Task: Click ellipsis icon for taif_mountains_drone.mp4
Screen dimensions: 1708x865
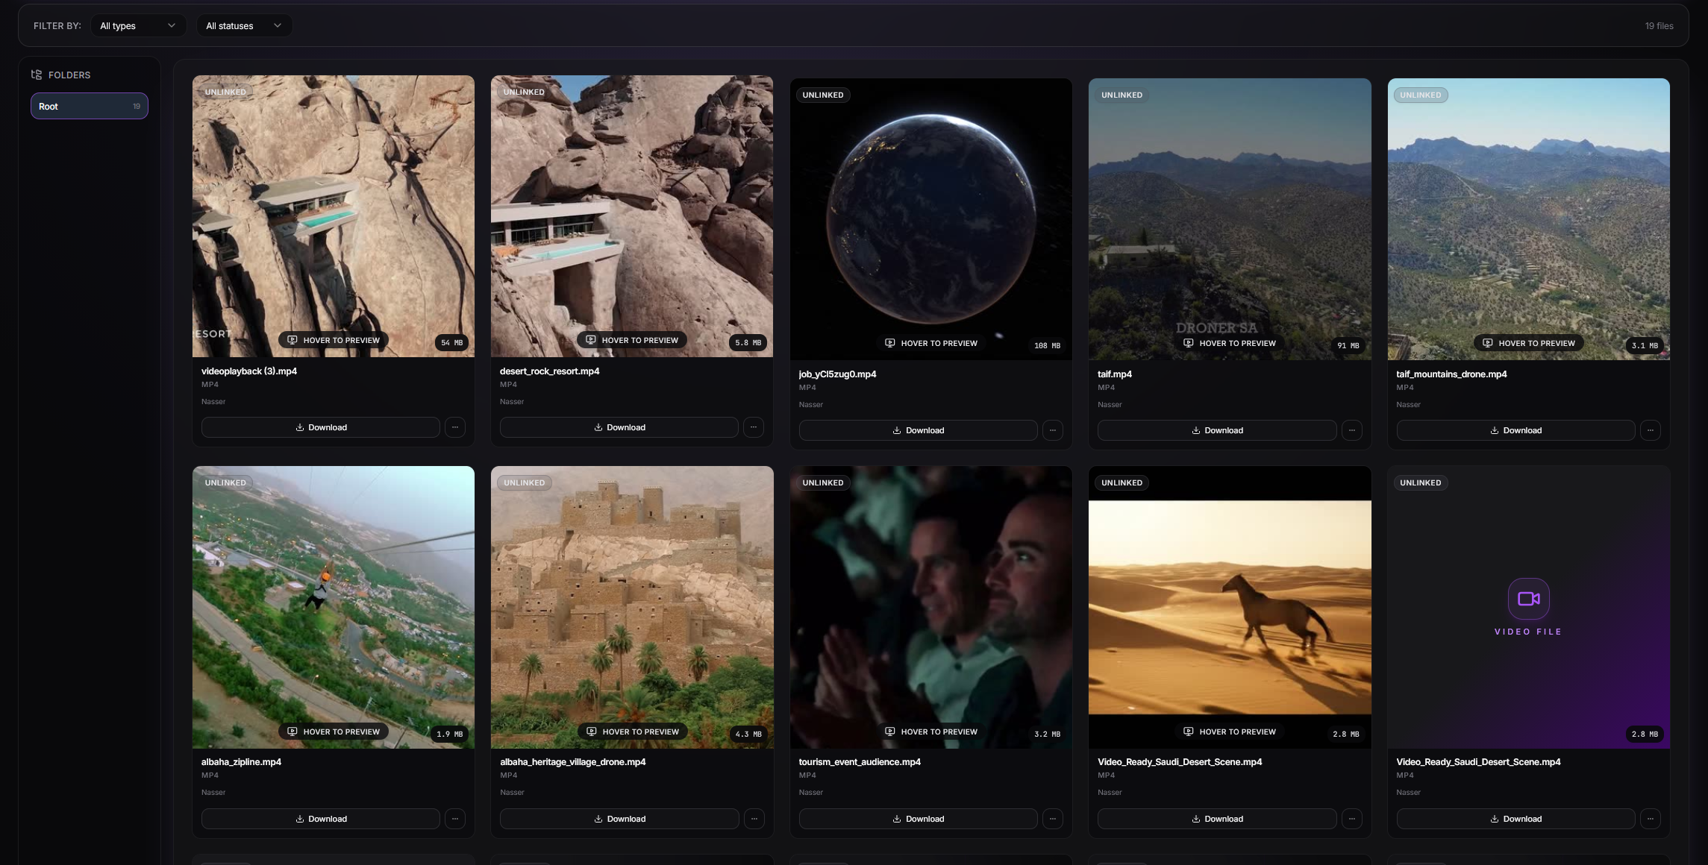Action: 1650,430
